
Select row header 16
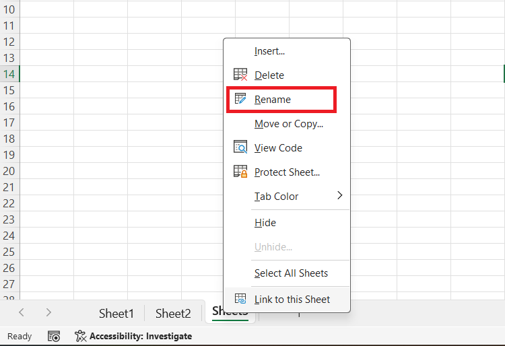click(x=9, y=106)
